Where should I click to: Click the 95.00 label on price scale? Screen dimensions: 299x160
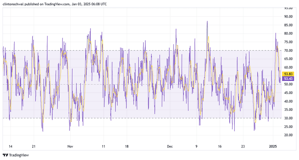[x=288, y=8]
